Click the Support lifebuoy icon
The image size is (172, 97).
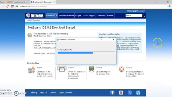pos(122,69)
